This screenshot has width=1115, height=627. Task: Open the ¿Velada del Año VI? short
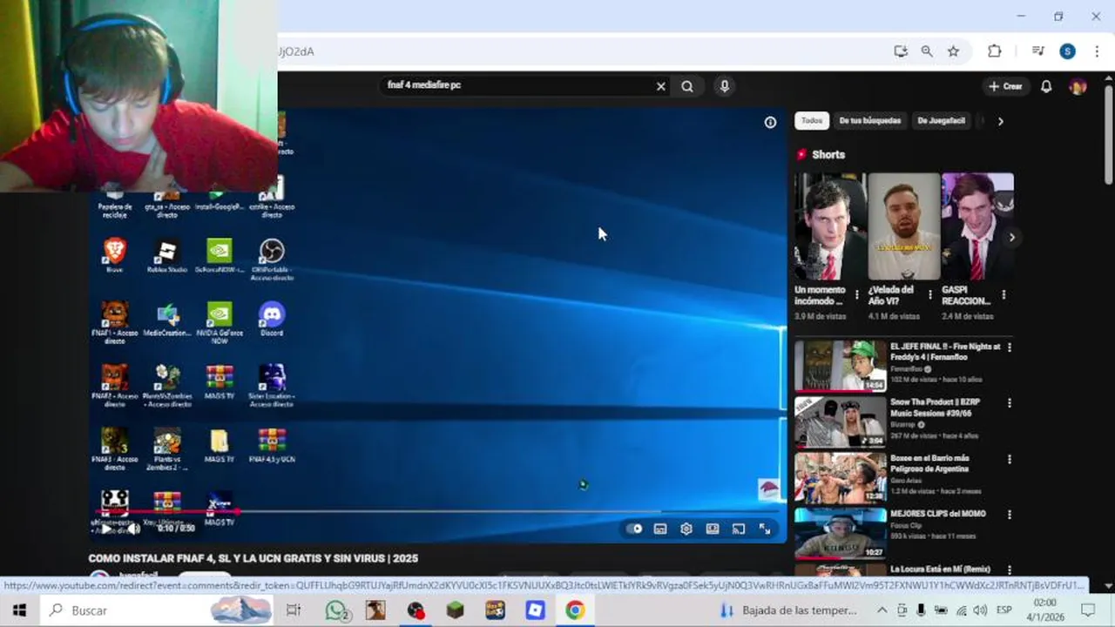903,226
